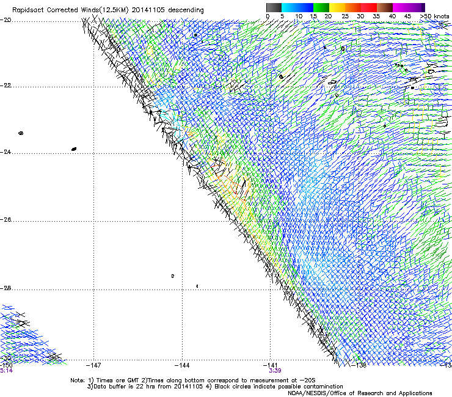Select the orange 25–30 knots legend segment
Screen dimensions: 452x397
click(353, 7)
